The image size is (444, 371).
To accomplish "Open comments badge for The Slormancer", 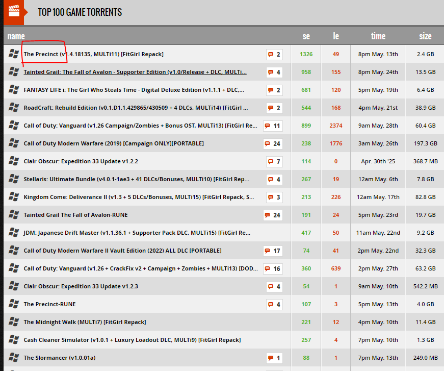I will point(274,358).
